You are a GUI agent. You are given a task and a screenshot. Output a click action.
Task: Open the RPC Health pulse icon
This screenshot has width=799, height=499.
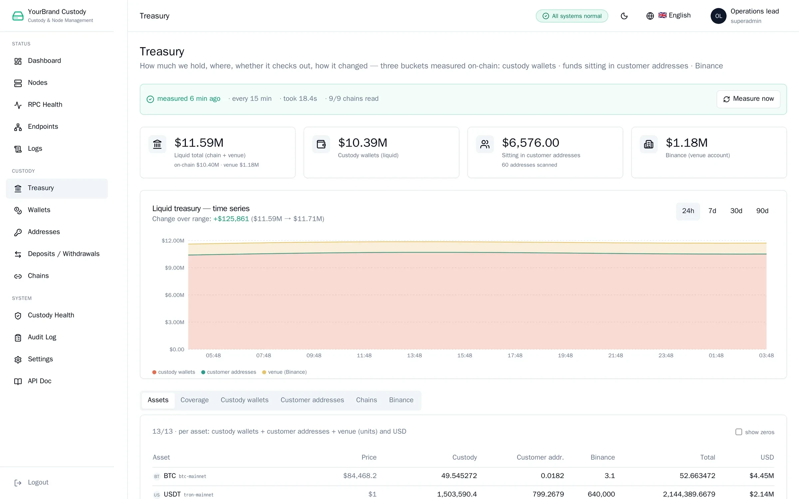point(18,105)
